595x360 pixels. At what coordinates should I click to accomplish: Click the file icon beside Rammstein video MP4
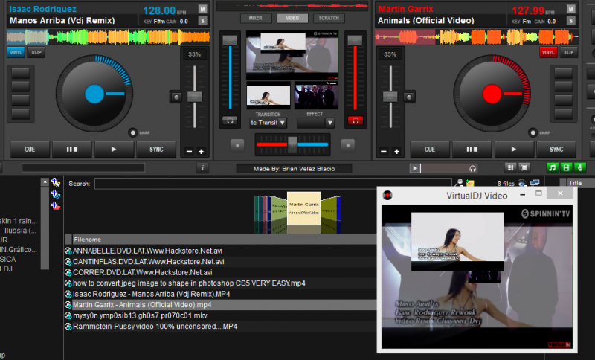tap(68, 327)
